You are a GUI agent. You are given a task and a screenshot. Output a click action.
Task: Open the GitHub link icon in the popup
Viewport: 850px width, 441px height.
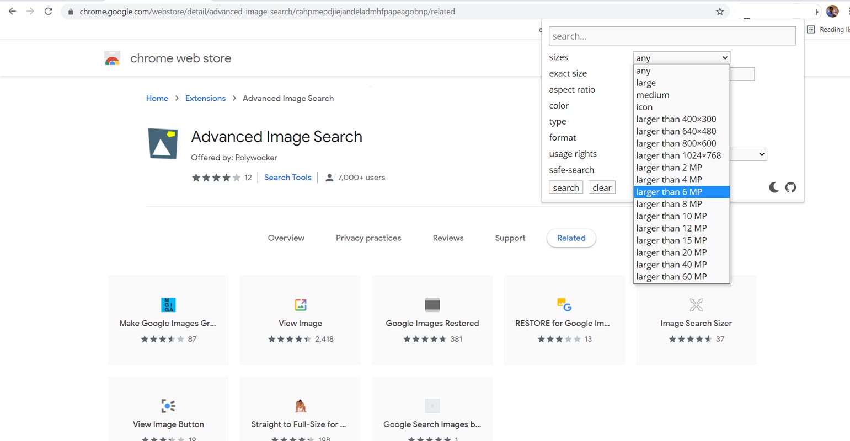(x=790, y=187)
